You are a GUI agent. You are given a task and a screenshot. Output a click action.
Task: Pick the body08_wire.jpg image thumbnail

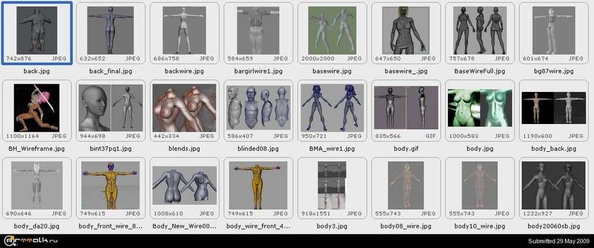point(406,186)
